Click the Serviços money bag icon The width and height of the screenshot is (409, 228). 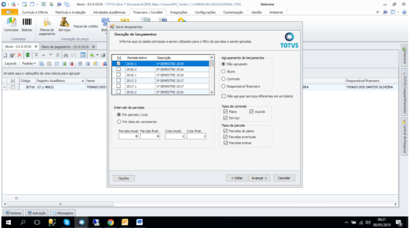pyautogui.click(x=64, y=22)
